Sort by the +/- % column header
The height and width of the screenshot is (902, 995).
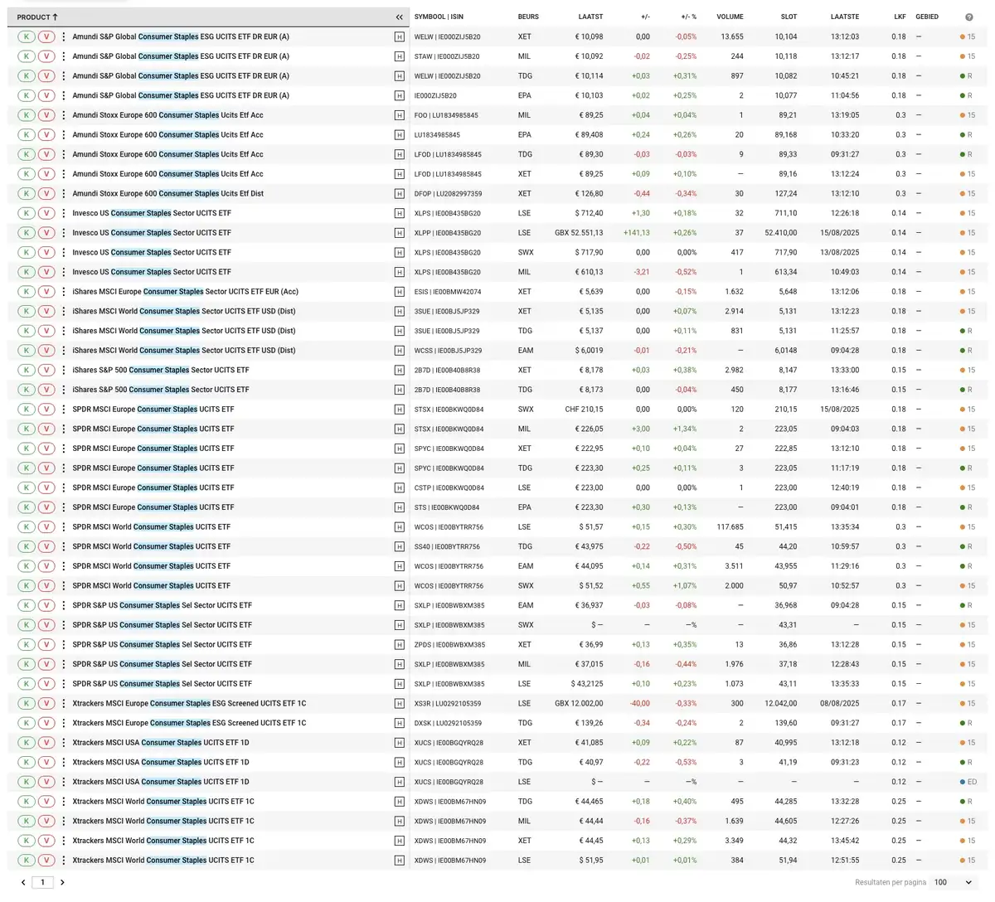click(689, 17)
